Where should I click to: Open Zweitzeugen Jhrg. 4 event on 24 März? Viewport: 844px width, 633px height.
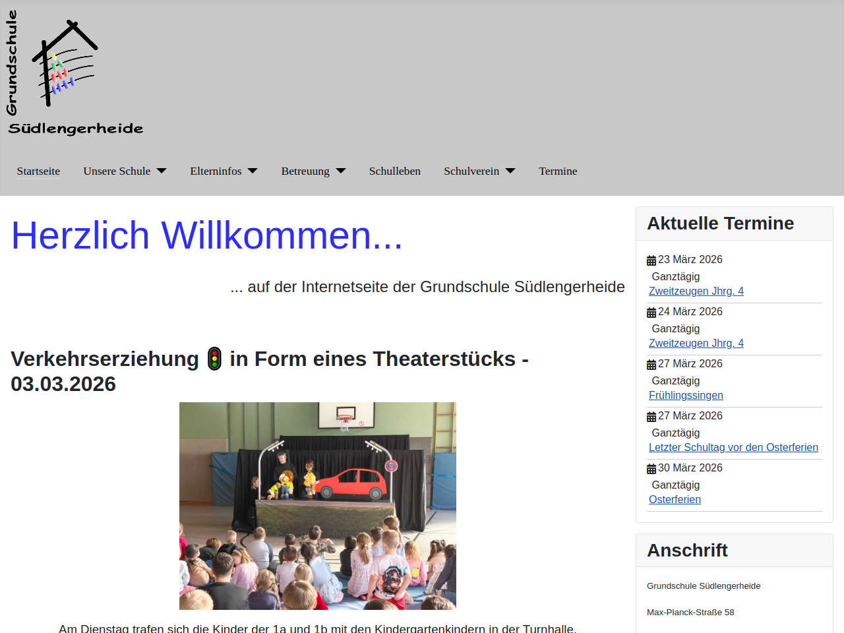tap(696, 343)
